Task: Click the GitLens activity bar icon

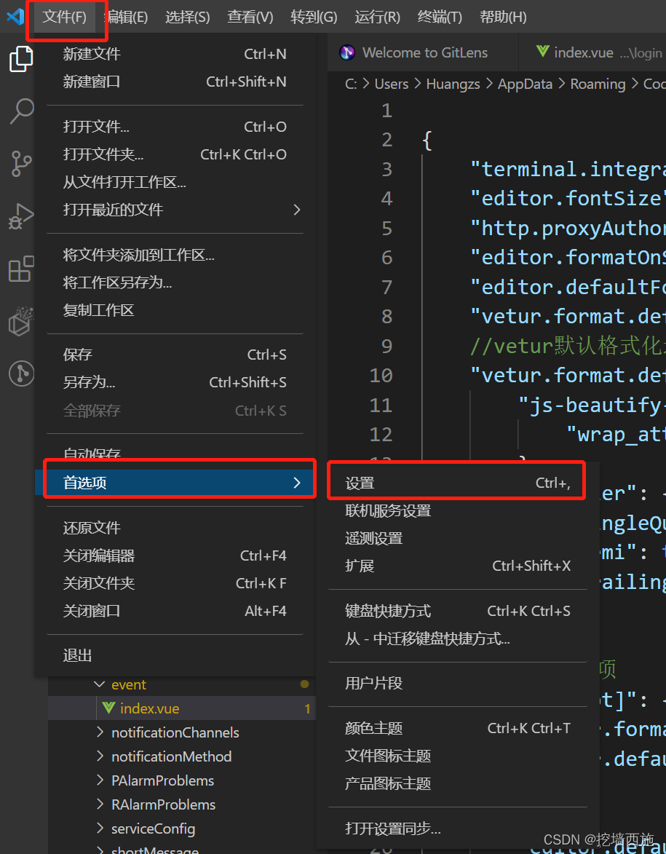Action: tap(22, 373)
